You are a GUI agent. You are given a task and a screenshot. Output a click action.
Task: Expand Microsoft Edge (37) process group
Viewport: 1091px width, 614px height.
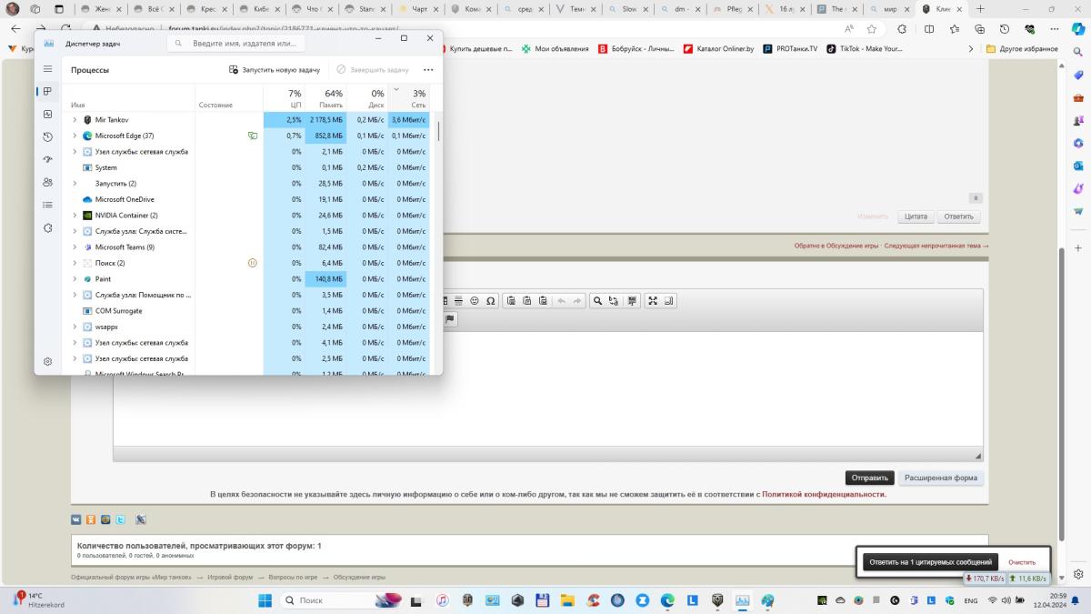pos(75,136)
